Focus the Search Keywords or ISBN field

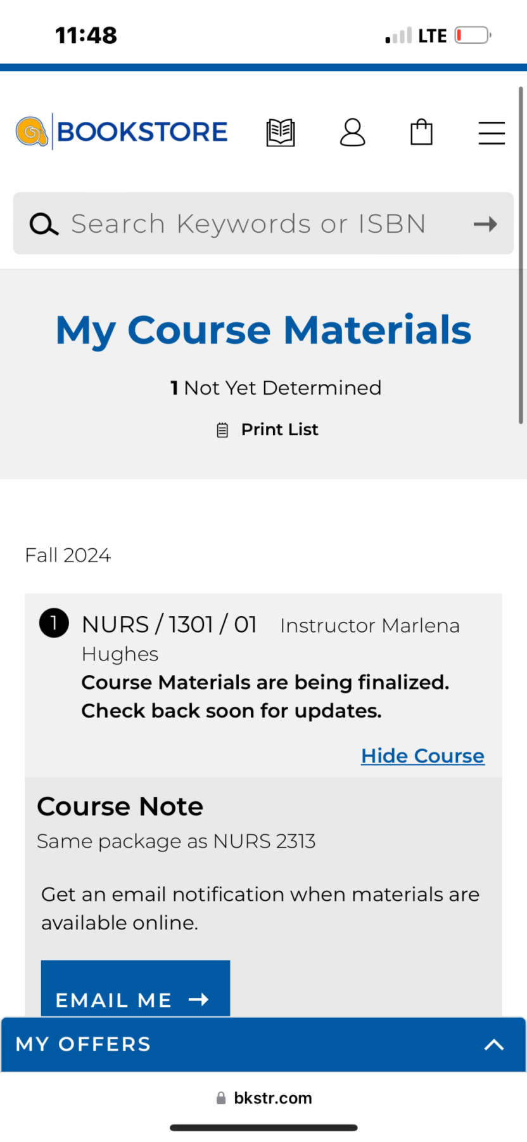pyautogui.click(x=263, y=223)
